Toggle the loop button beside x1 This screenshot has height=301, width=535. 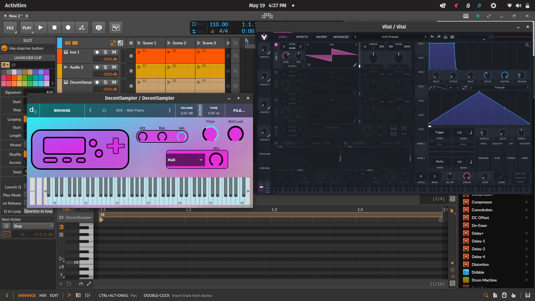6,234
